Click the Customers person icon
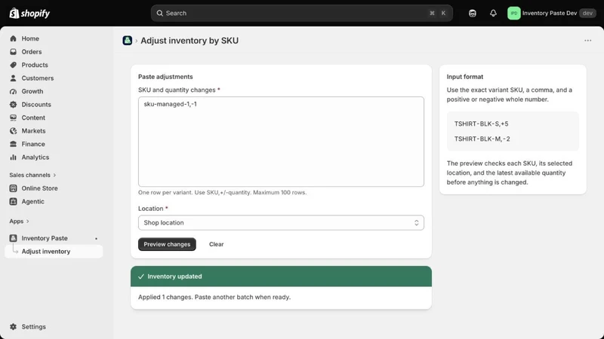The height and width of the screenshot is (339, 604). (13, 78)
